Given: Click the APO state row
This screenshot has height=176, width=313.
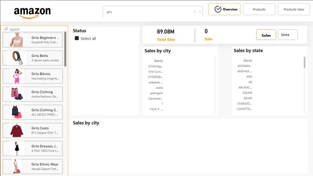Looking at the screenshot, I should (x=249, y=77).
